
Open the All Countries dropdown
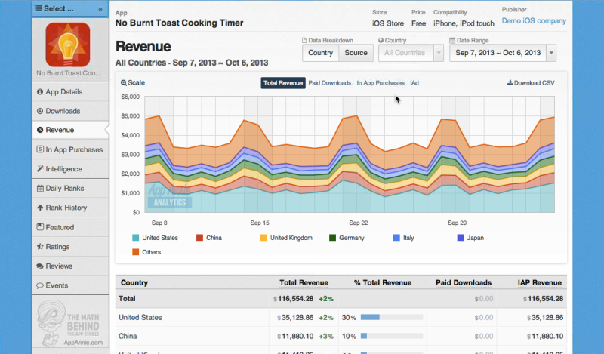411,53
